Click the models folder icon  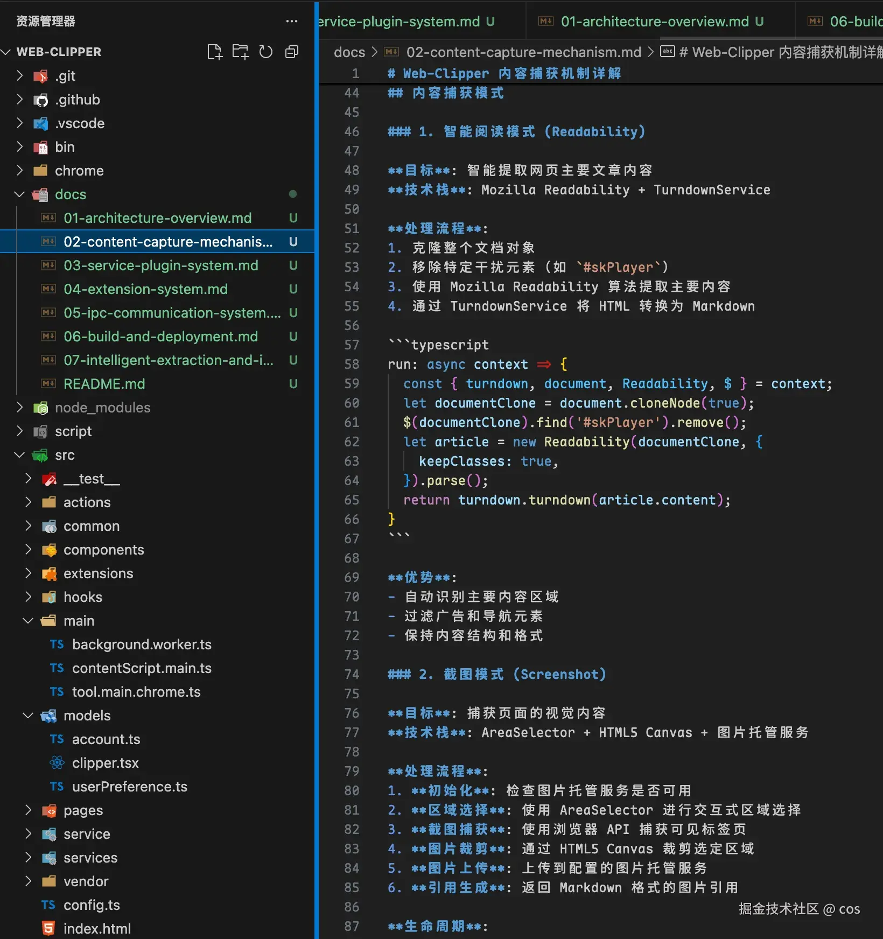[x=50, y=716]
